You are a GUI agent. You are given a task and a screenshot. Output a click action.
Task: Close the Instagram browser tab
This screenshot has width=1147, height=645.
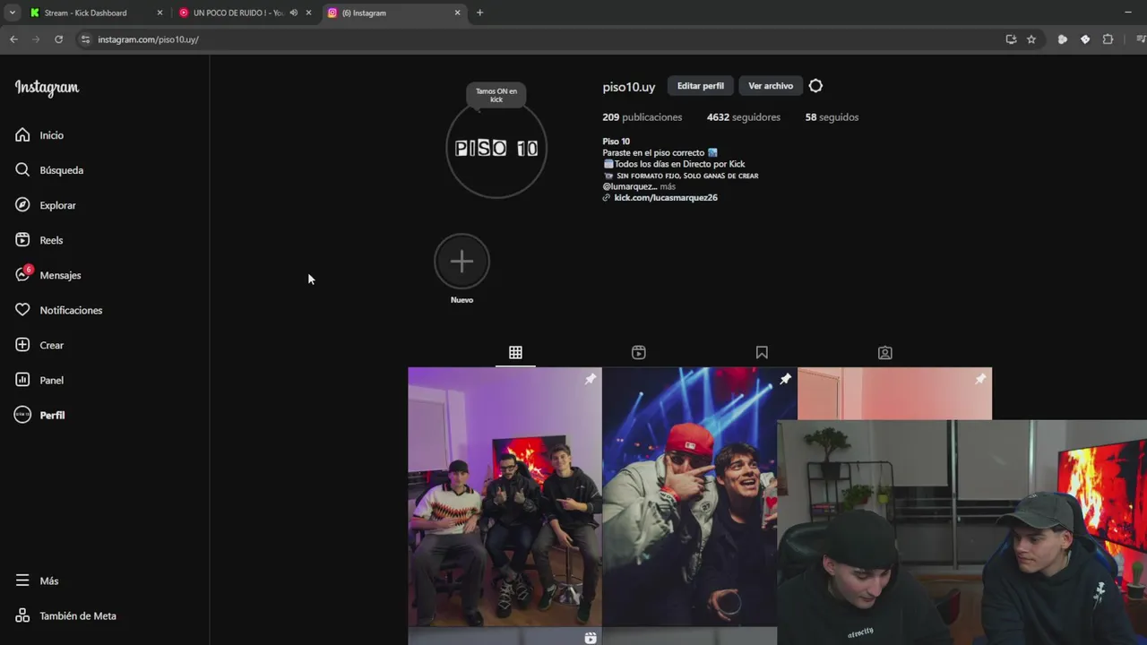click(457, 13)
